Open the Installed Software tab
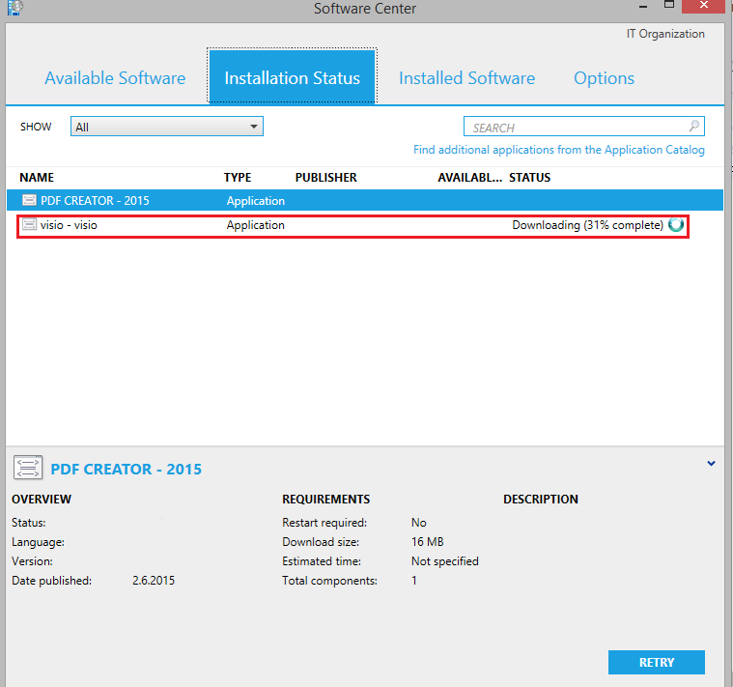This screenshot has height=687, width=733. (x=466, y=78)
